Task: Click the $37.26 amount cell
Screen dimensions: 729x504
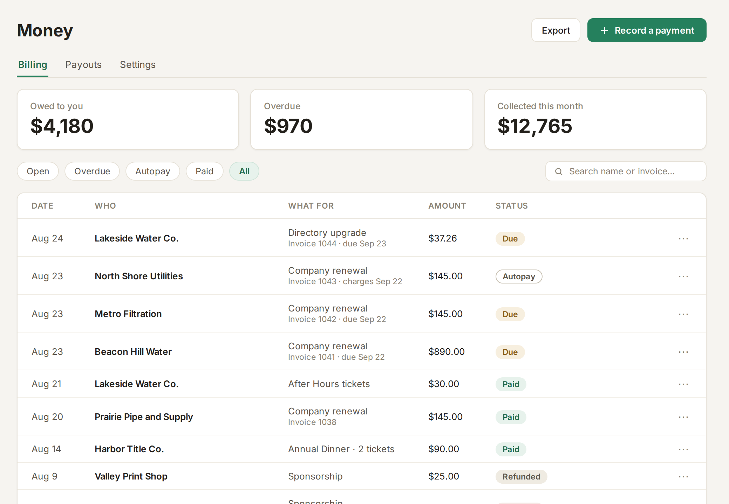Action: pos(443,238)
